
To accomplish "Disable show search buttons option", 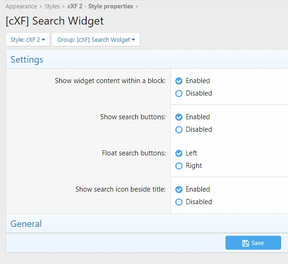I will 179,129.
